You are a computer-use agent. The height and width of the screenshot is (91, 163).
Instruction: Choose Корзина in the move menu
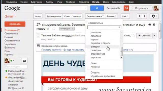click(95, 67)
